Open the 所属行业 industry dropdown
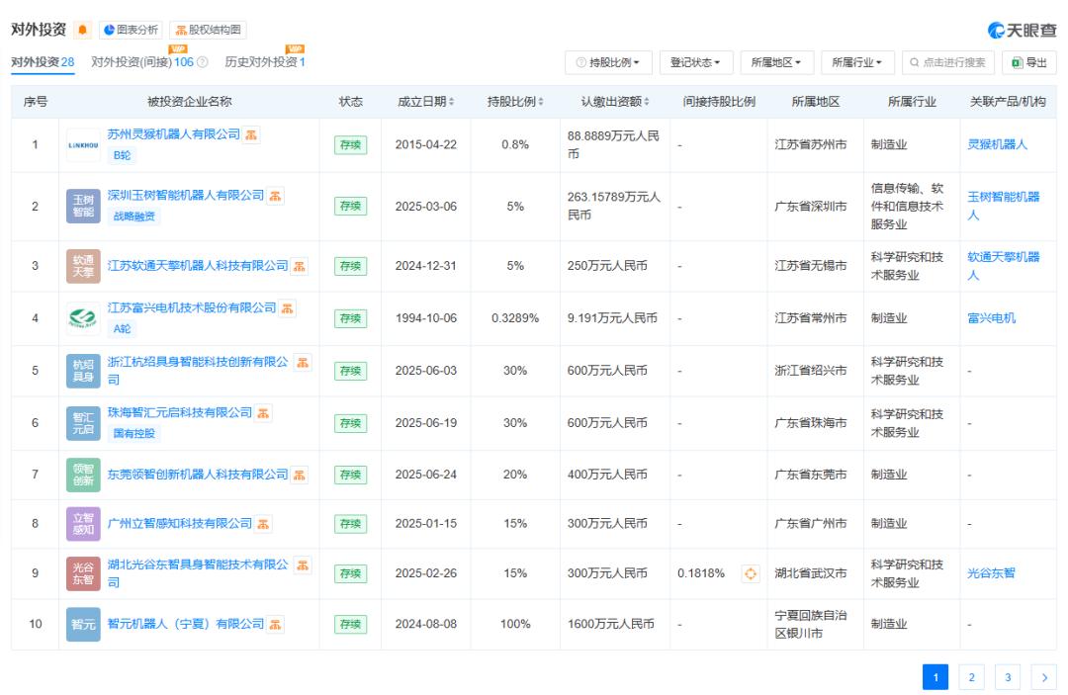This screenshot has height=695, width=1068. coord(856,63)
